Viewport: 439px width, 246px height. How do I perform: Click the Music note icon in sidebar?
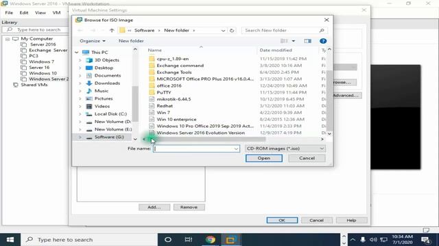click(89, 91)
